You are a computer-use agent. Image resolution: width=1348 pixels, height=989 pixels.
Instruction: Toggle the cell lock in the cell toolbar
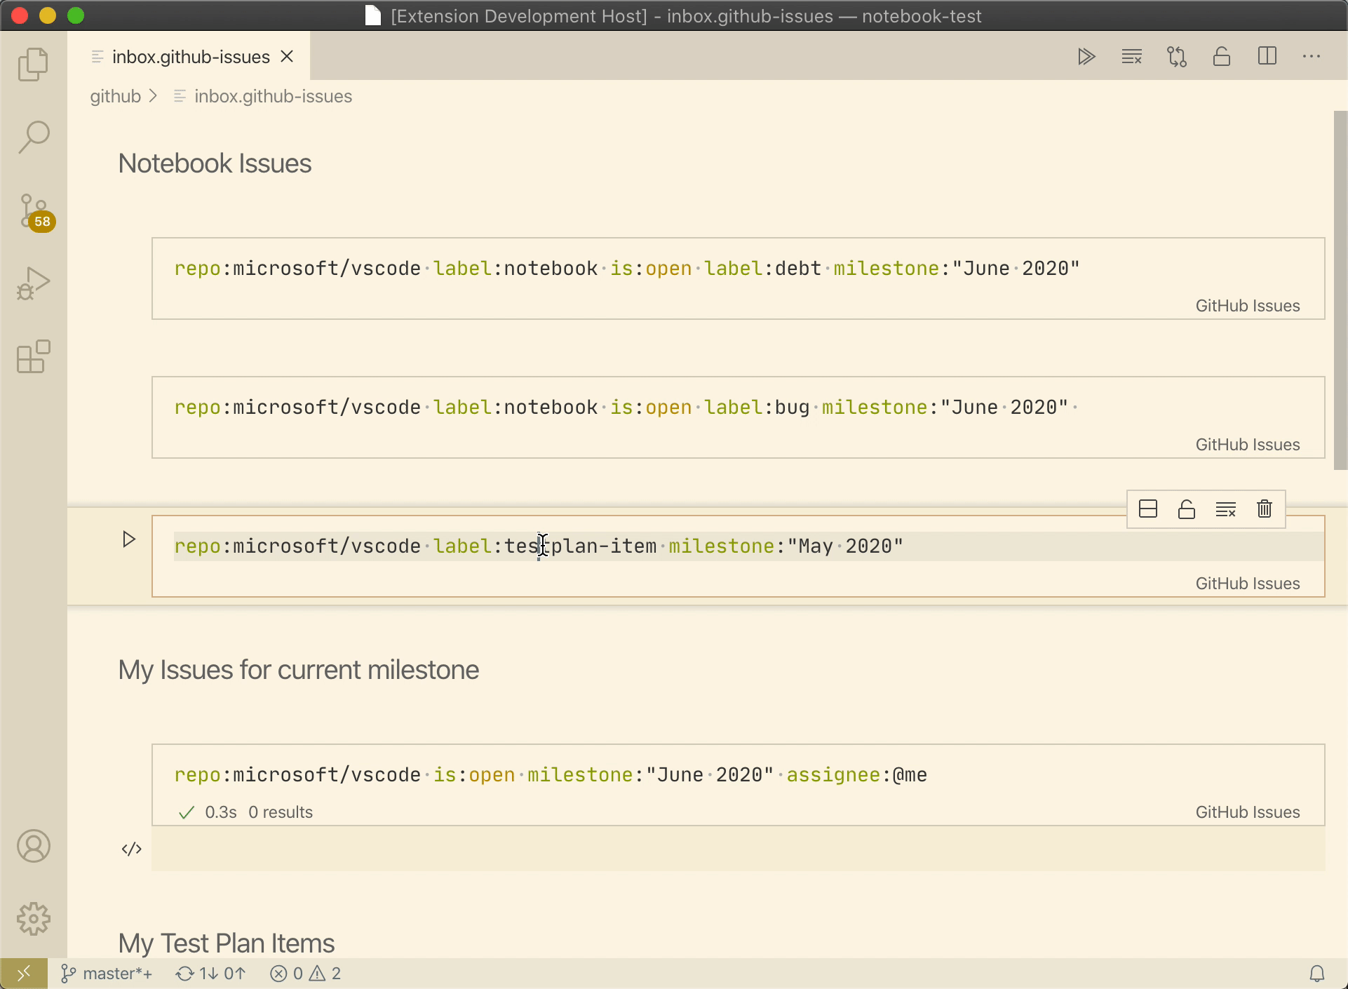pos(1186,509)
